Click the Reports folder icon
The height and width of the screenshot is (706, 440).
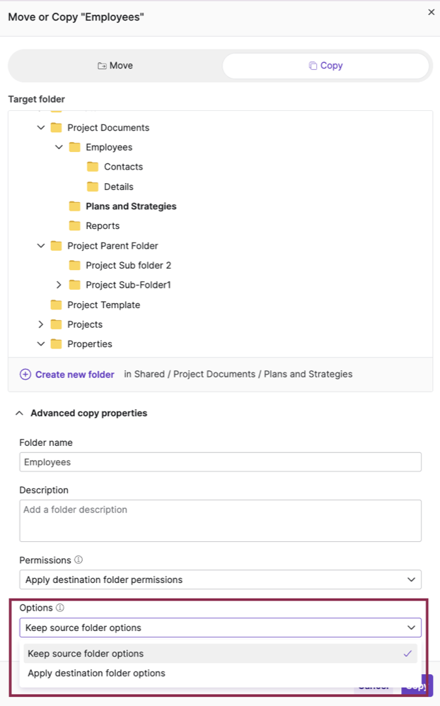tap(75, 226)
